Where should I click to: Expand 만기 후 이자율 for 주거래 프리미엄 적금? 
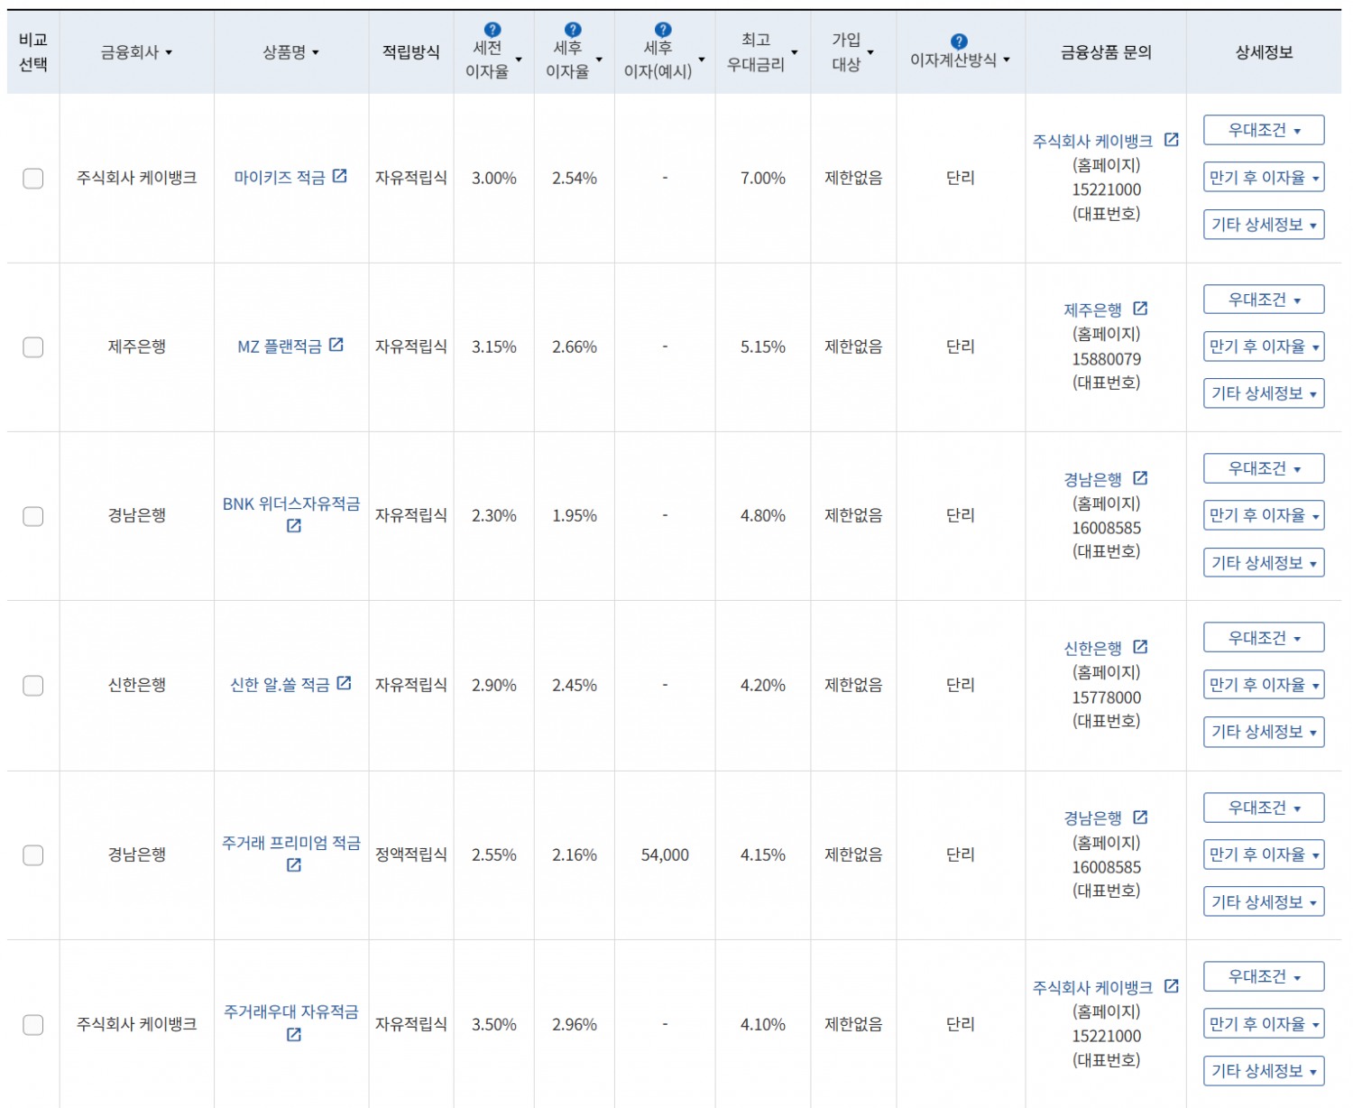pos(1264,854)
